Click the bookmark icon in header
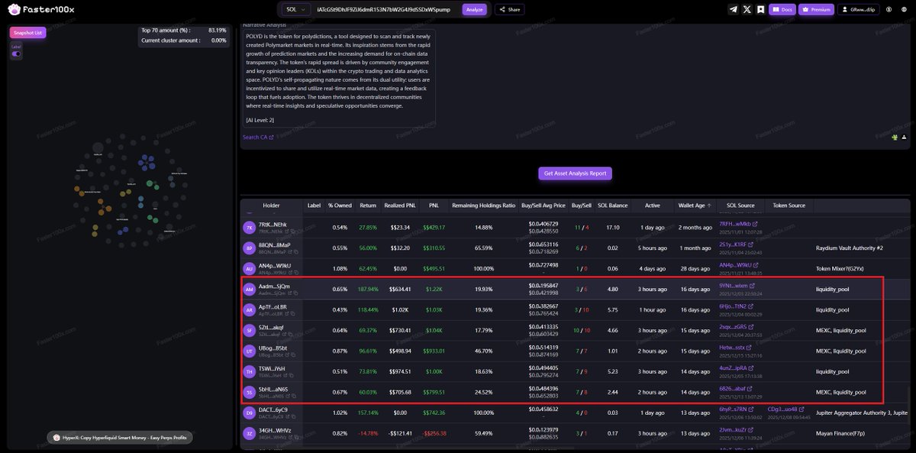The image size is (916, 453). coord(760,9)
